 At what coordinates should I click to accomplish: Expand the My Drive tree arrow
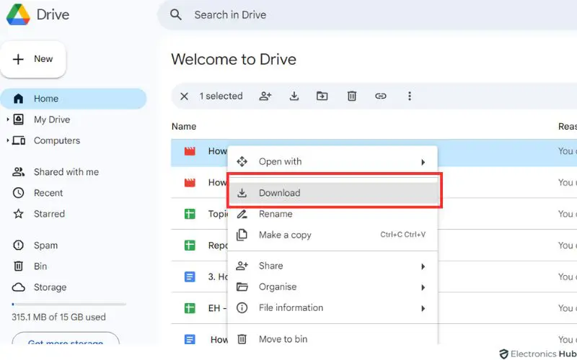tap(7, 120)
